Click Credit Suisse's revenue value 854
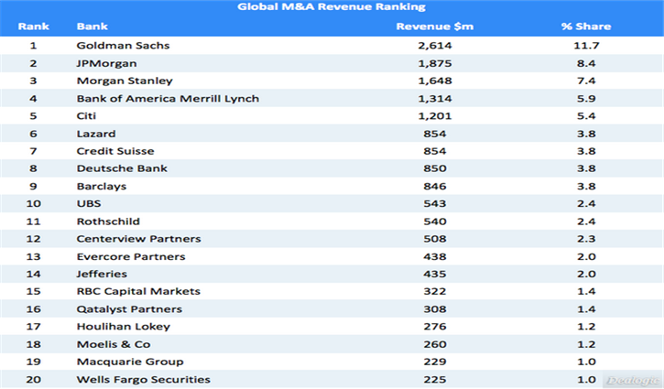664x389 pixels. 435,151
